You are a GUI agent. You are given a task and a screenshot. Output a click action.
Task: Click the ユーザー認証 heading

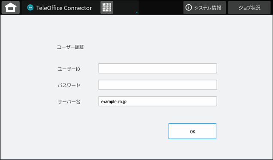[70, 47]
